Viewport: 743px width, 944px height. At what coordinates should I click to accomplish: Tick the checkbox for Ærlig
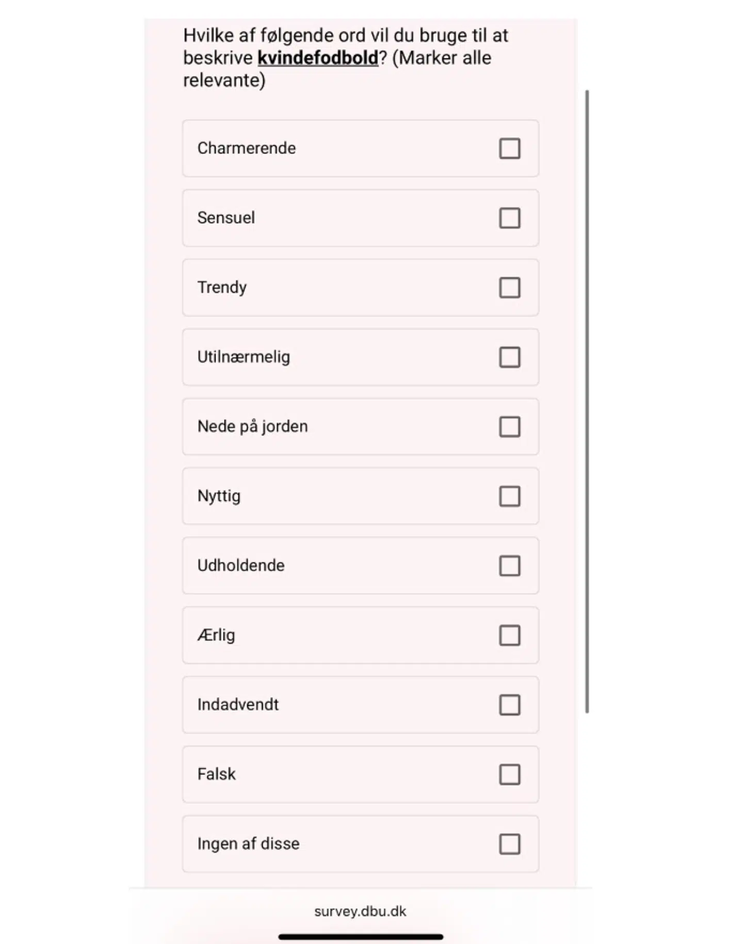click(x=509, y=635)
